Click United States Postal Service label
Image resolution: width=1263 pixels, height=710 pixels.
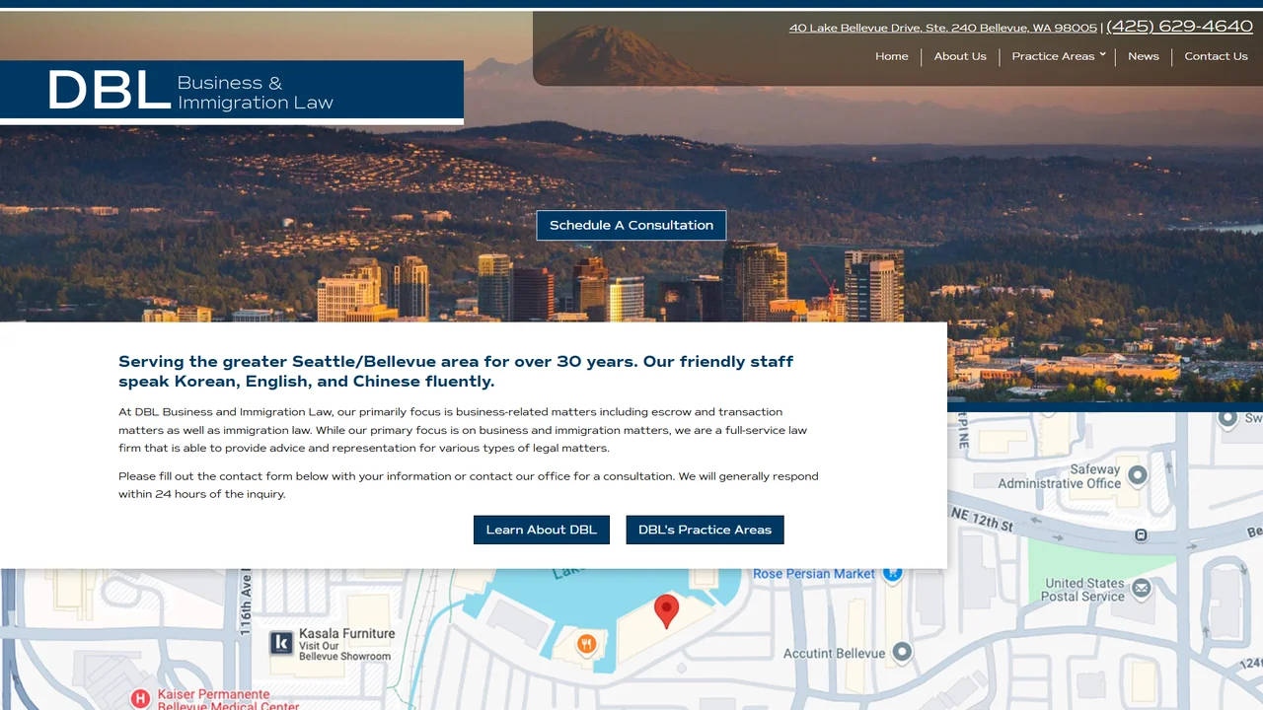click(1084, 590)
